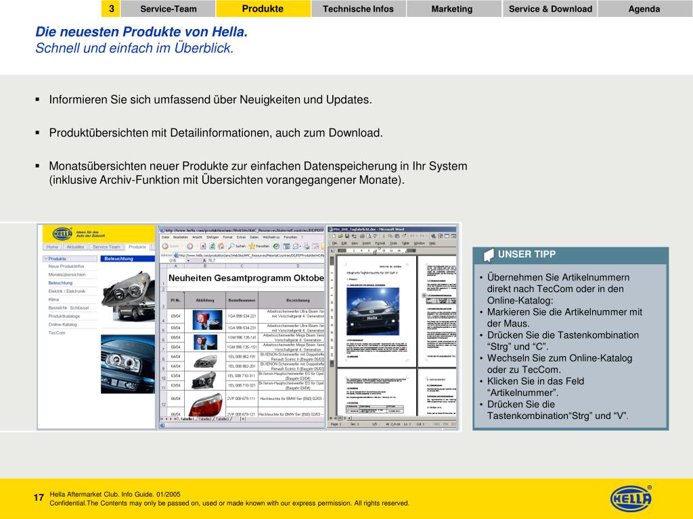Open the Service-Team section in slide navigation
The height and width of the screenshot is (519, 693).
click(169, 9)
